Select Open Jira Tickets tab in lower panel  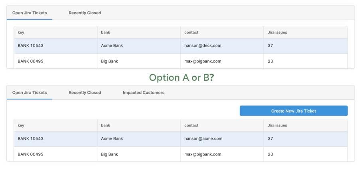pos(30,93)
